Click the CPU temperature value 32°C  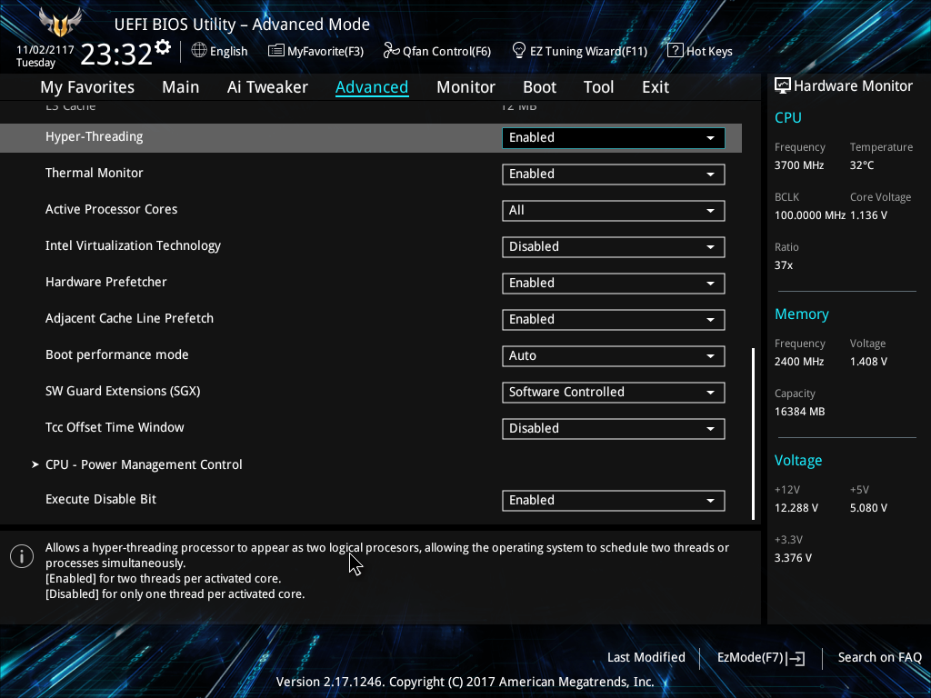(862, 165)
